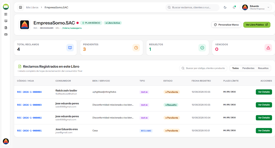Focus the Buscar por código search field
The width and height of the screenshot is (275, 148).
(x=203, y=68)
